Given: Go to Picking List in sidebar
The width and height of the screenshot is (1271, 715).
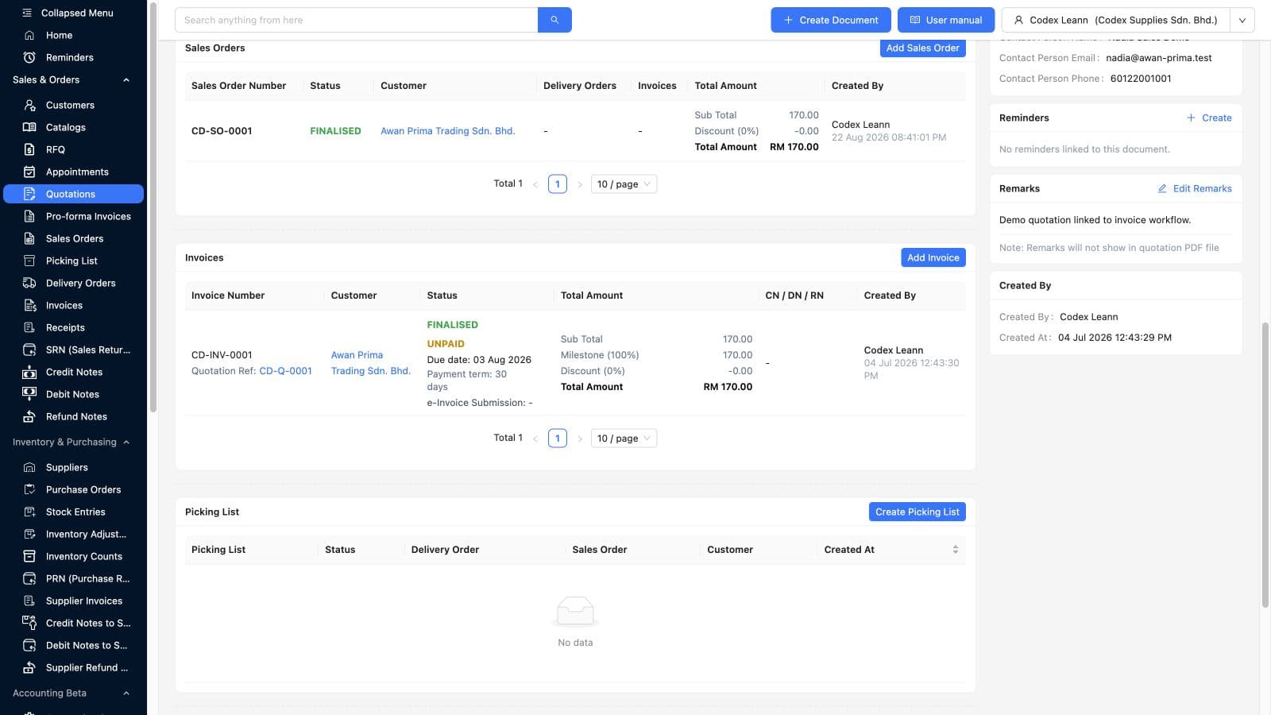Looking at the screenshot, I should [x=73, y=261].
